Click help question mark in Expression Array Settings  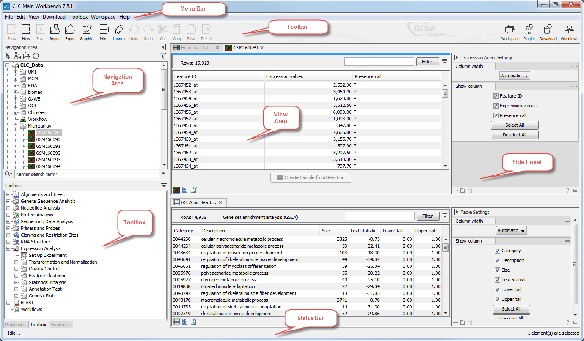(x=568, y=191)
